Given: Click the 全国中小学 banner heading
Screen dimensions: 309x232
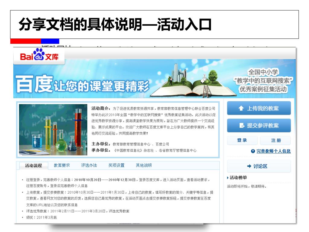Looking at the screenshot, I should [x=263, y=72].
